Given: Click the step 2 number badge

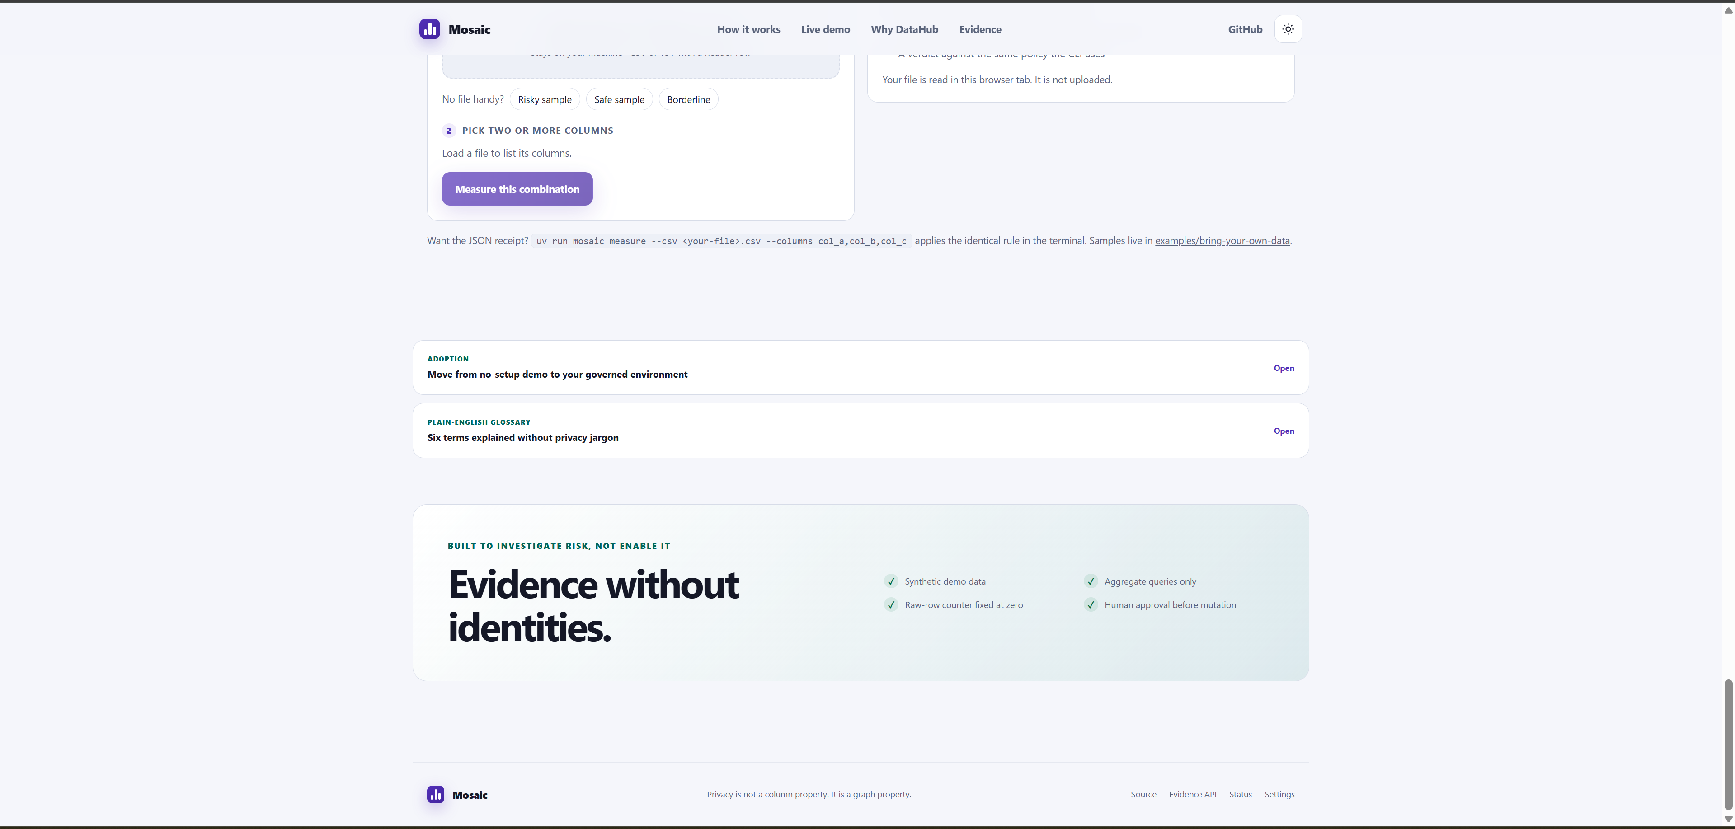Looking at the screenshot, I should [449, 131].
